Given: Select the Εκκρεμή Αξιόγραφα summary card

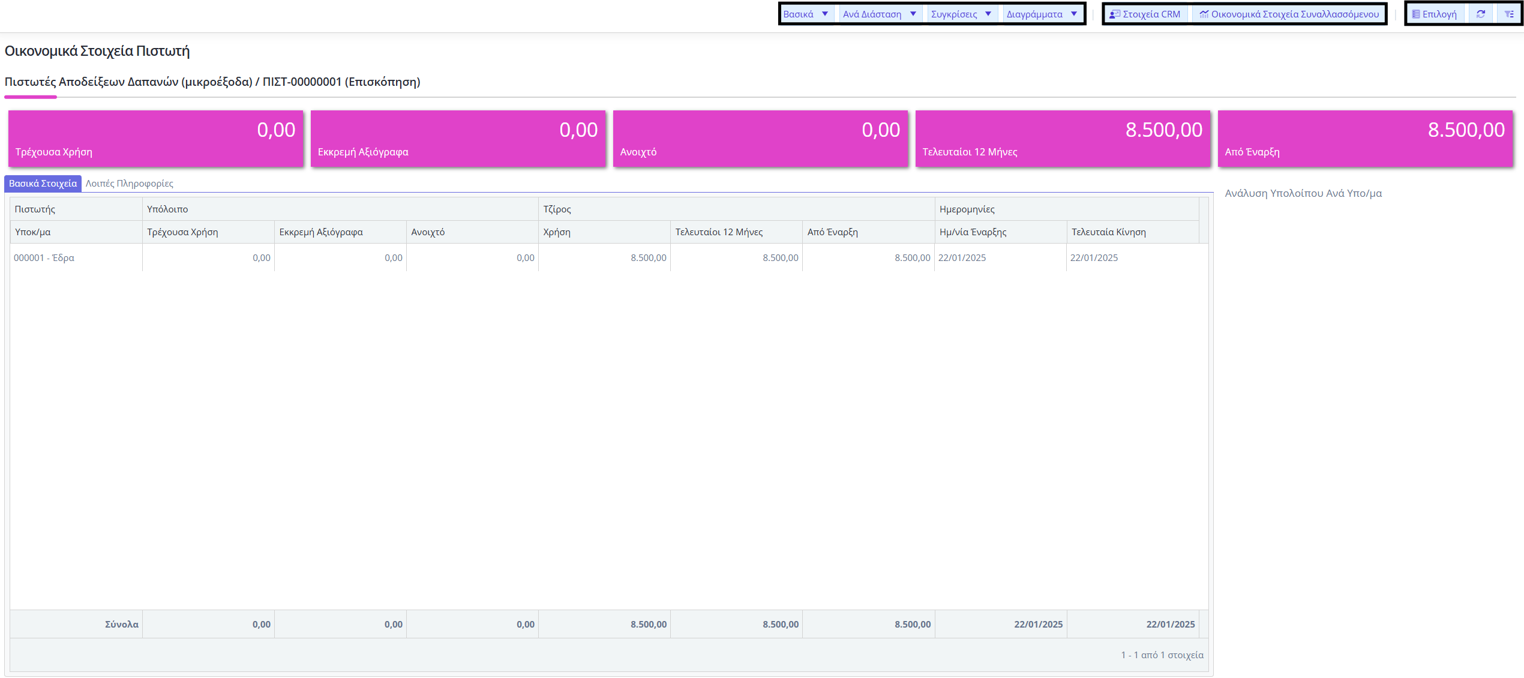Looking at the screenshot, I should [458, 139].
